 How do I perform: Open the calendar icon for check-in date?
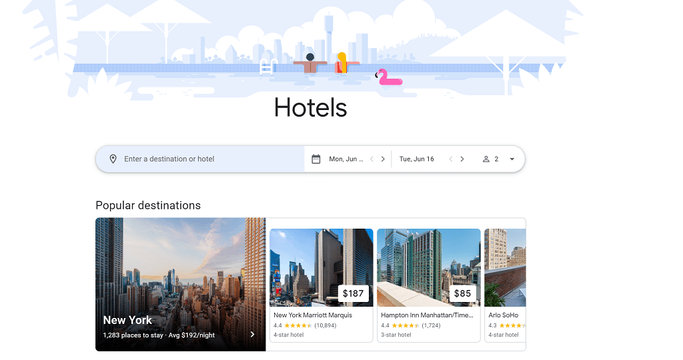coord(316,159)
